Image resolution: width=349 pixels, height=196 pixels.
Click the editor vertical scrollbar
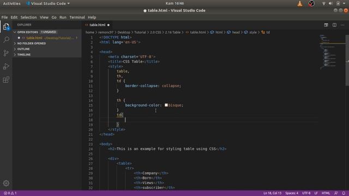pos(347,60)
